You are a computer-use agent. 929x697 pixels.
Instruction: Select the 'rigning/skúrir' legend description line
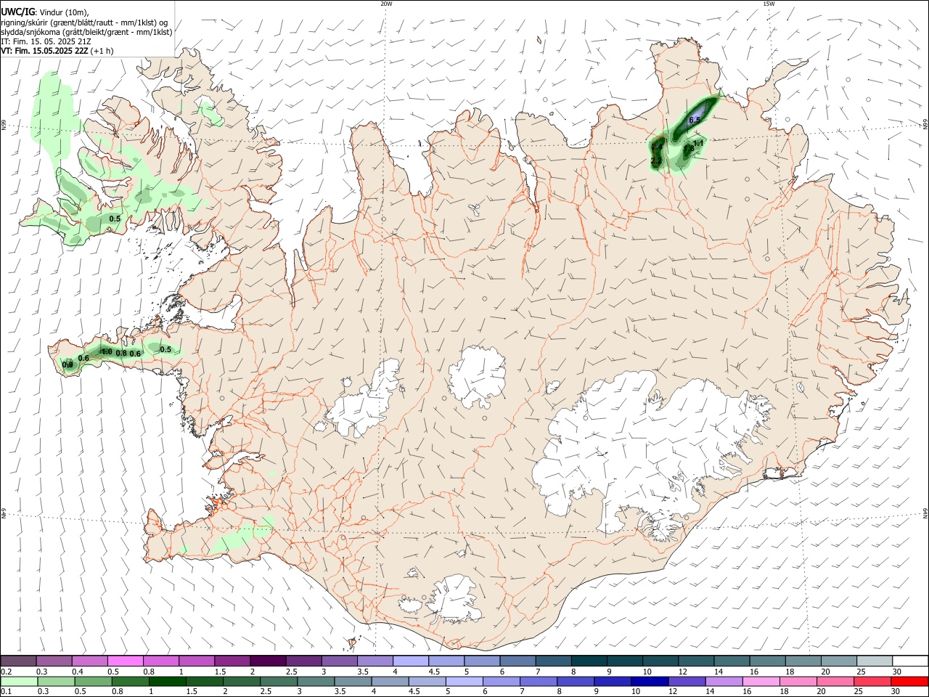tap(85, 22)
